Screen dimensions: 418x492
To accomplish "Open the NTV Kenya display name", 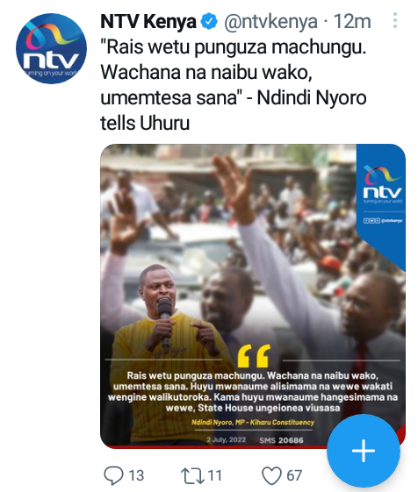I will pos(148,21).
